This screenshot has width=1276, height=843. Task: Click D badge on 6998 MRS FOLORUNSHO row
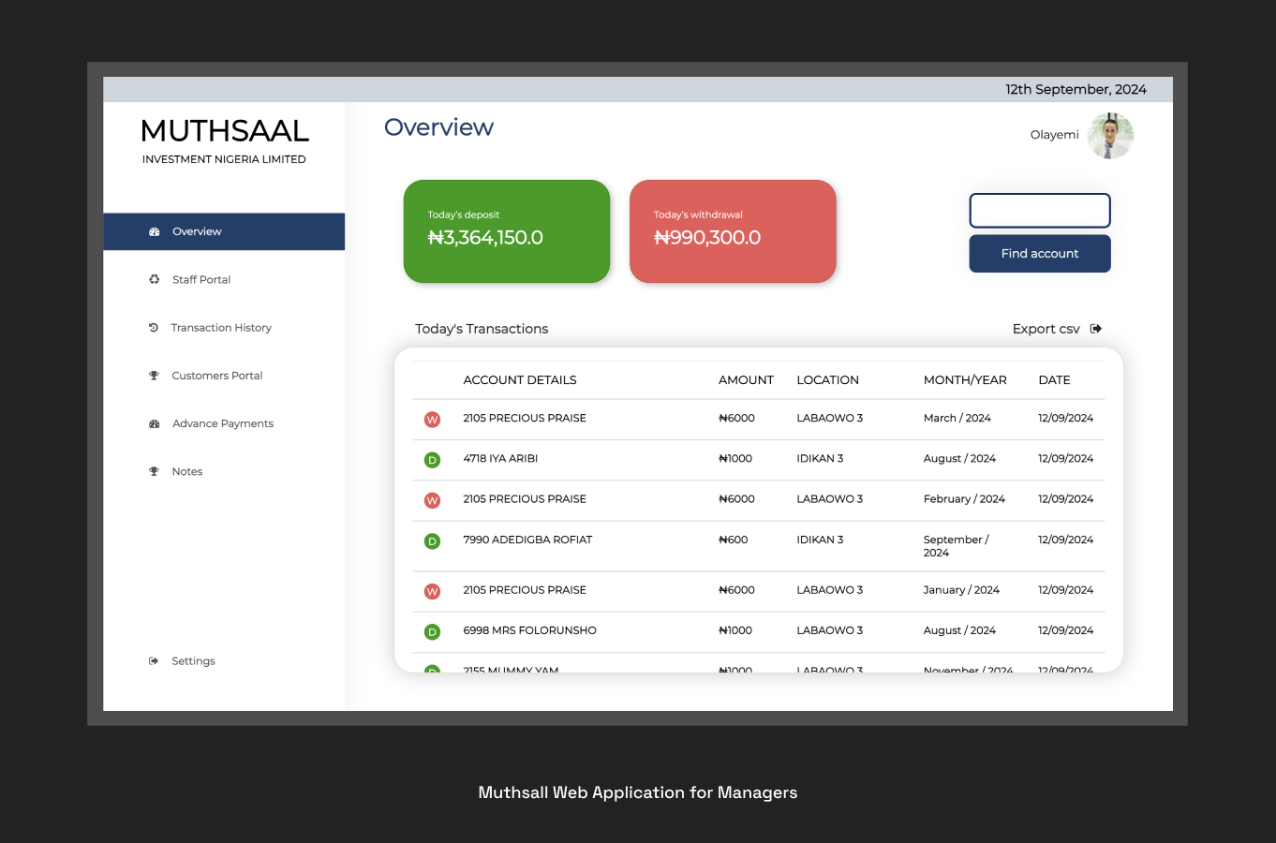(432, 632)
